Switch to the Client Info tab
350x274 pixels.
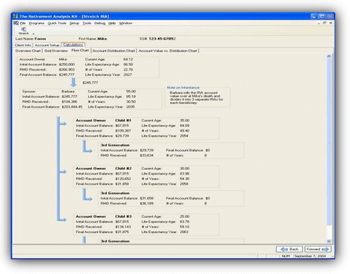click(x=23, y=45)
